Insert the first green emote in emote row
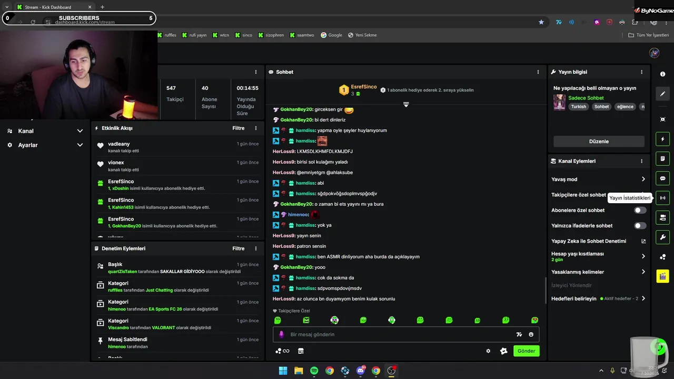This screenshot has height=379, width=674. click(x=277, y=320)
